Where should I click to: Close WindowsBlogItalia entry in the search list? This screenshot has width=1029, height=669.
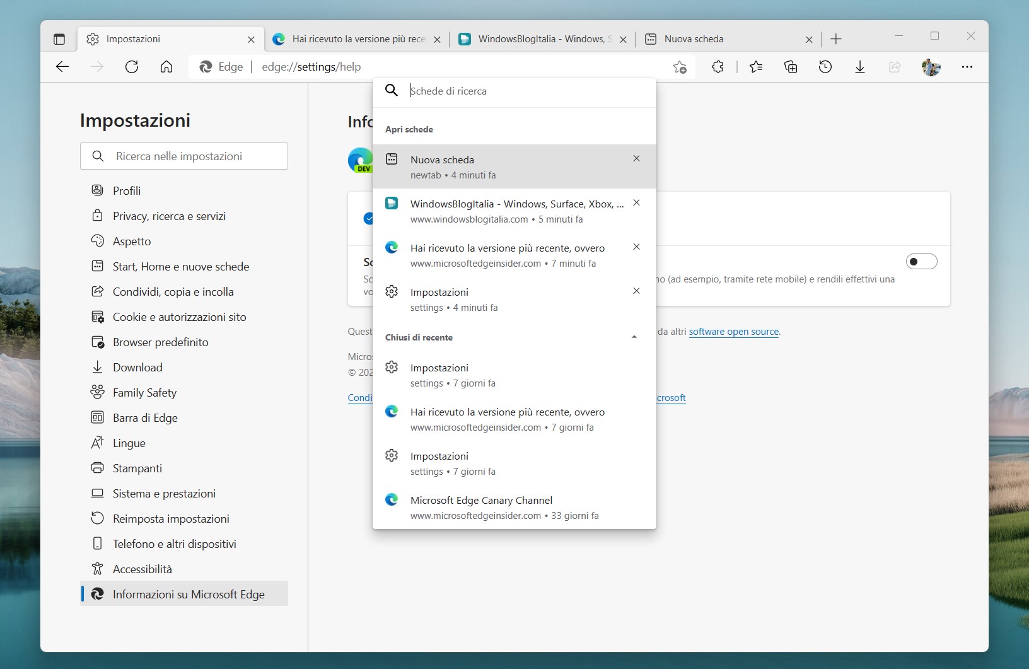click(x=636, y=203)
